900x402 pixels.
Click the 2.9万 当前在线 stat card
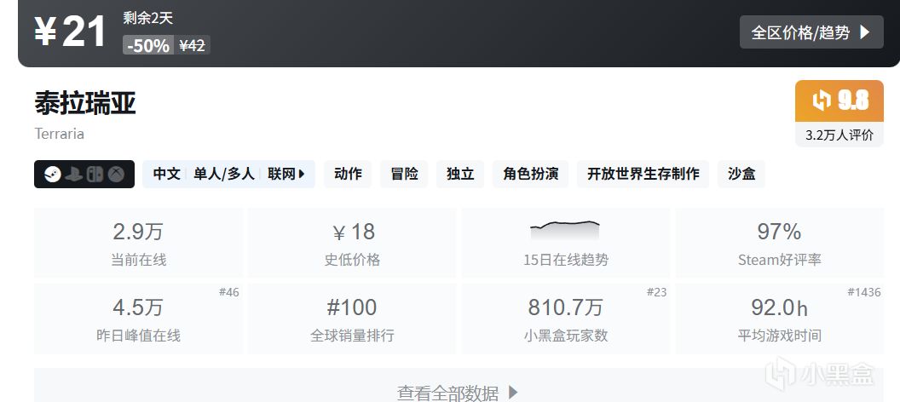[x=138, y=243]
